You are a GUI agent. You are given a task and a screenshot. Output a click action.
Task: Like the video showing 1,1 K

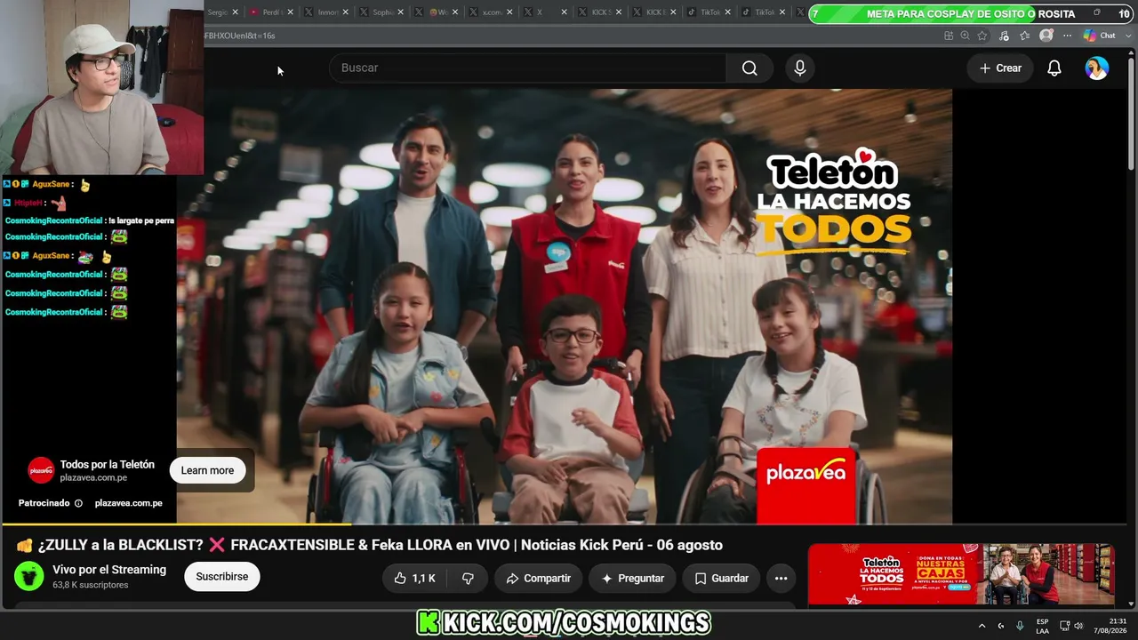click(415, 578)
